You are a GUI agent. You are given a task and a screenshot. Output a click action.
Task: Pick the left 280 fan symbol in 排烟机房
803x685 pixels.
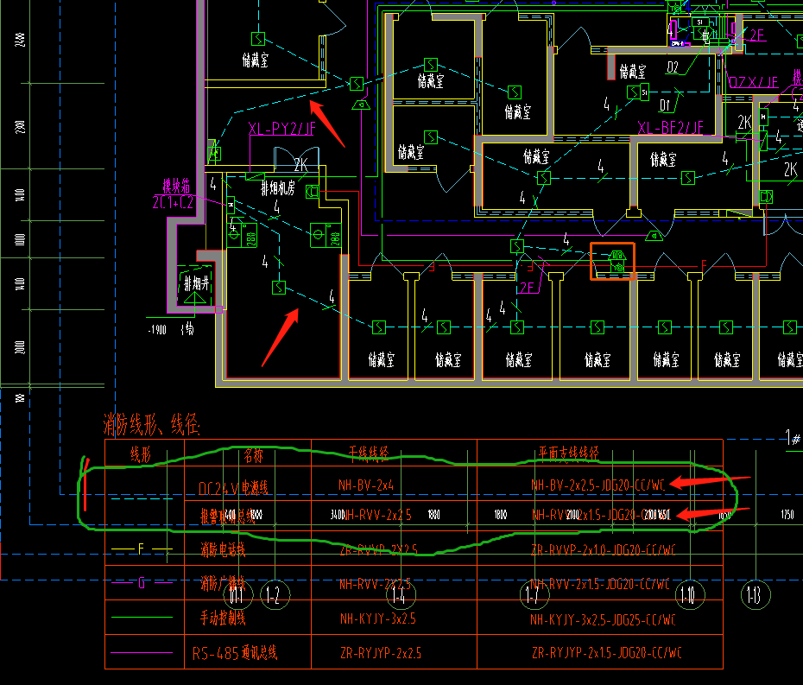(242, 235)
